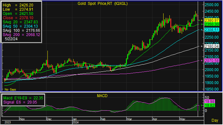Viewport: 223px width, 125px height.
Task: Click the Jan label on the time axis
Action: [x=75, y=119]
